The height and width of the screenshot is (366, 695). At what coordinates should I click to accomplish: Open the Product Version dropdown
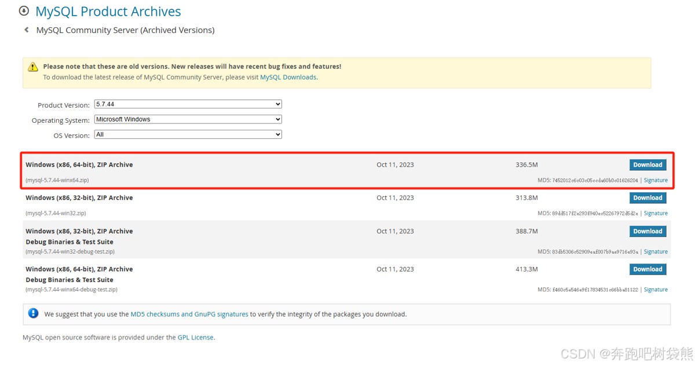(188, 104)
